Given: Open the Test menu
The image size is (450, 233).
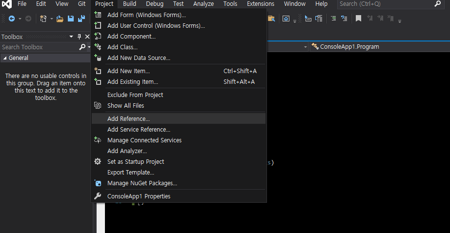Looking at the screenshot, I should pos(178,4).
